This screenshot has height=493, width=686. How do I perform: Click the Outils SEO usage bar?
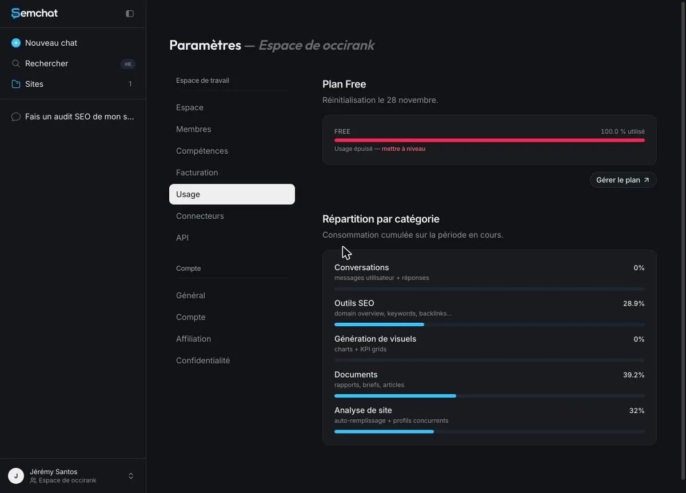tap(489, 324)
